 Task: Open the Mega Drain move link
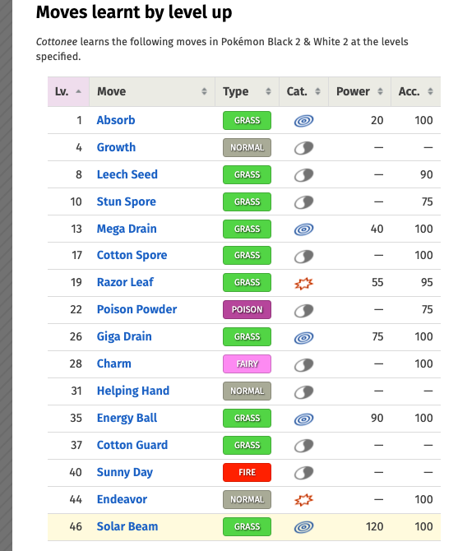click(x=127, y=229)
